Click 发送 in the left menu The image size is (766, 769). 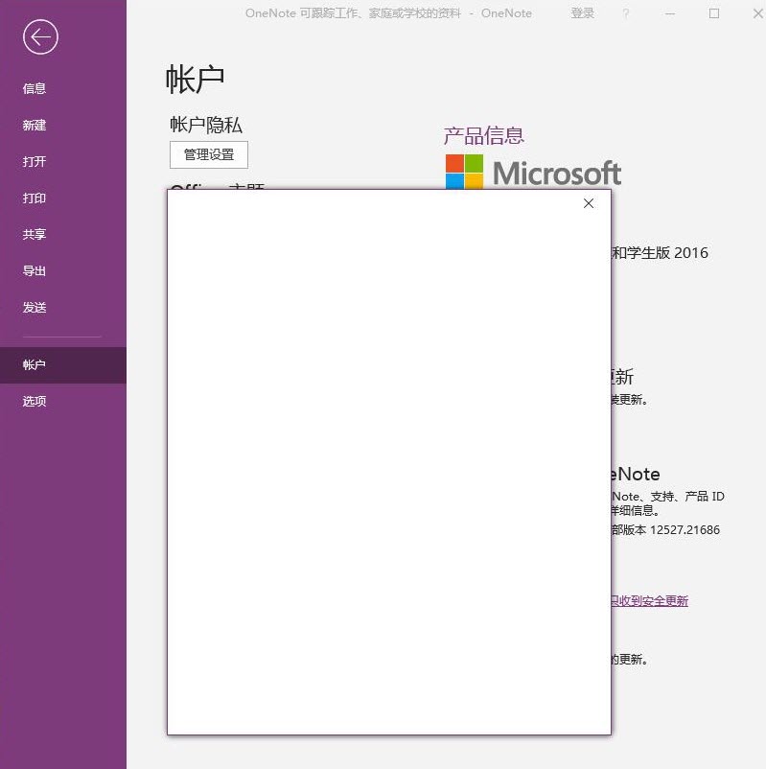pyautogui.click(x=35, y=307)
